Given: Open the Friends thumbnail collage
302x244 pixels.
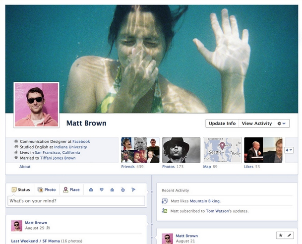Looking at the screenshot, I should (140, 150).
